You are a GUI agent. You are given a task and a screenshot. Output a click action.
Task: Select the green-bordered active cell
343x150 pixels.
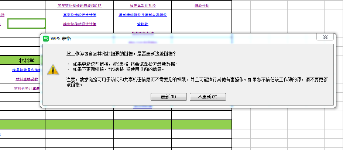click(x=27, y=24)
